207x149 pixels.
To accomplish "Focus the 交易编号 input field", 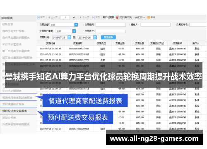I will tap(111, 25).
